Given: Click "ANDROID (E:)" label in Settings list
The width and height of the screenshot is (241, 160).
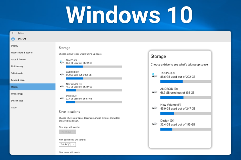Looking at the screenshot, I should point(73,72).
